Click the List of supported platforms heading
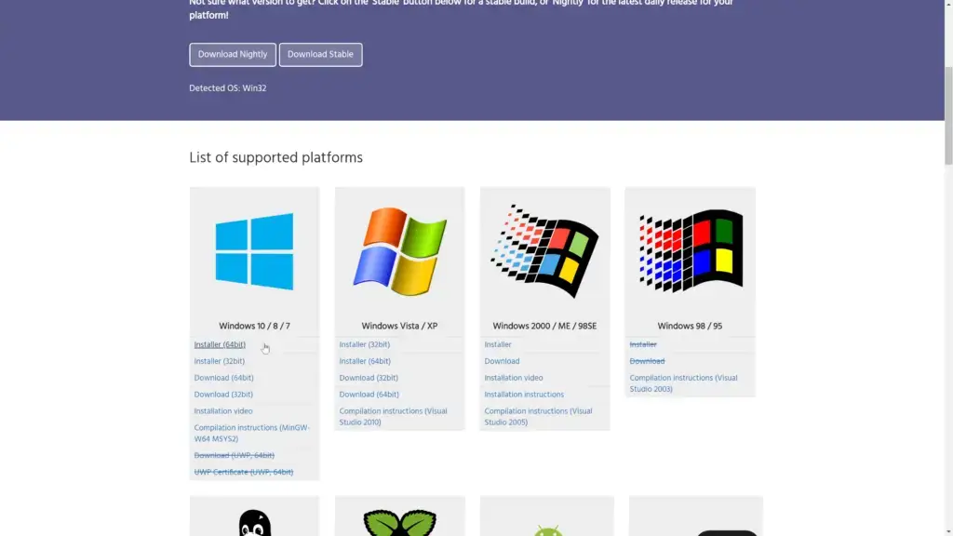 click(x=275, y=158)
